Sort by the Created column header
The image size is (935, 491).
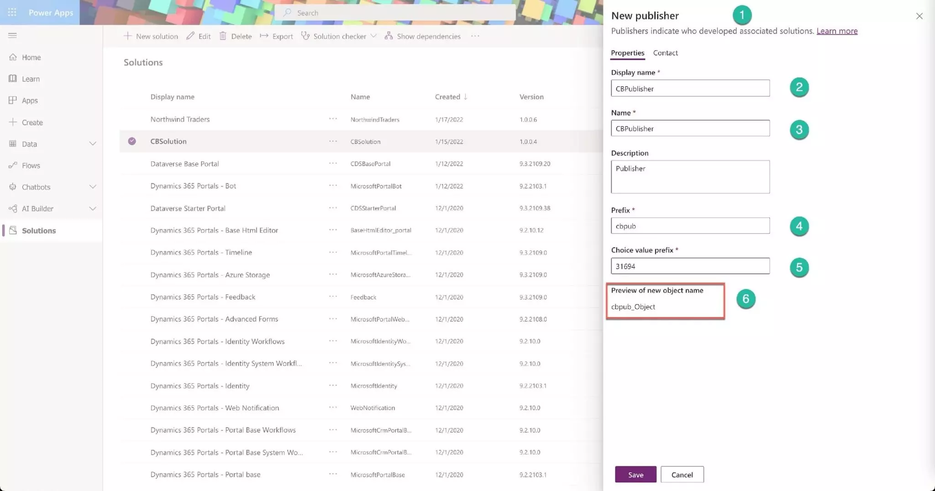point(451,97)
